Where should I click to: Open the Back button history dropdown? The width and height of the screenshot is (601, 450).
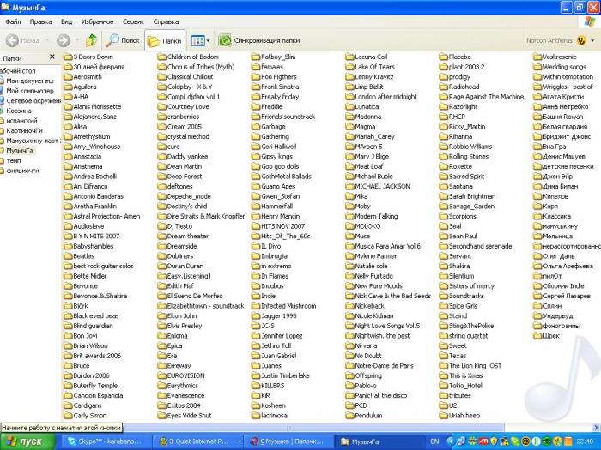pos(46,40)
